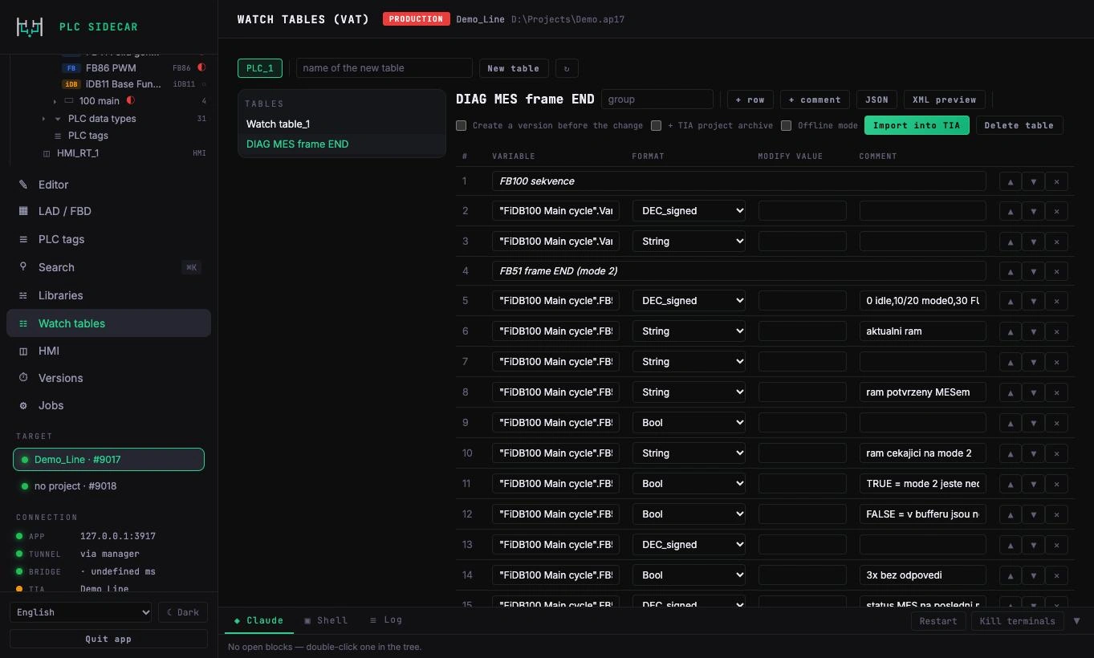
Task: Change row 9 format from Bool
Action: pyautogui.click(x=689, y=423)
